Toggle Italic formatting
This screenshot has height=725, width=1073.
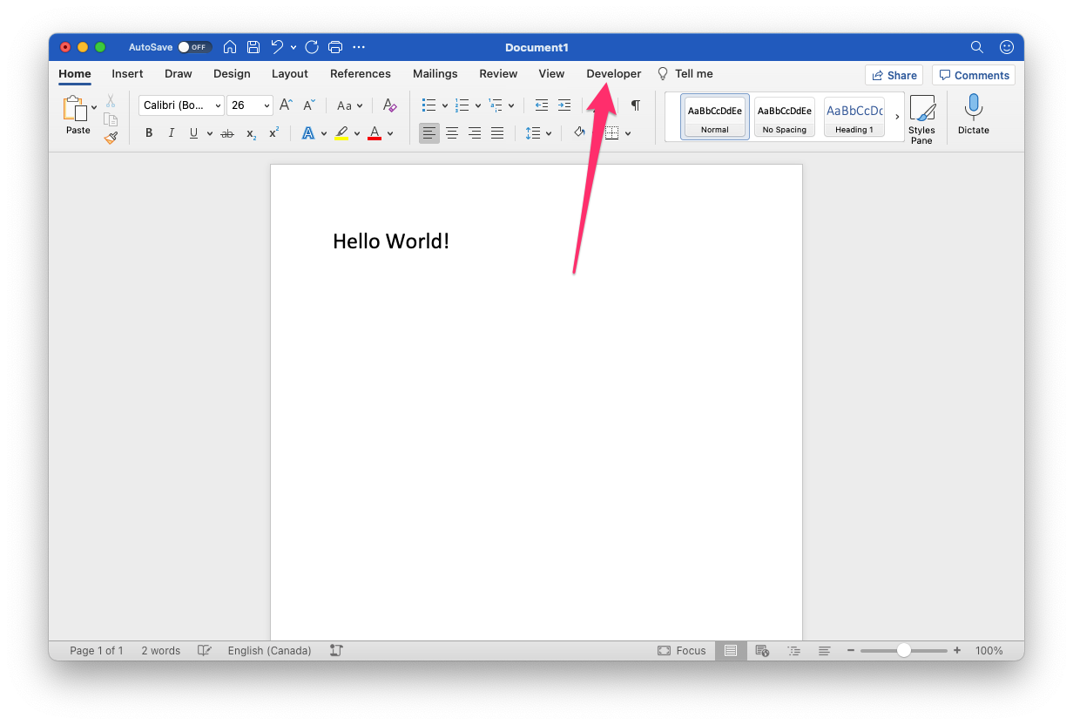click(x=172, y=133)
